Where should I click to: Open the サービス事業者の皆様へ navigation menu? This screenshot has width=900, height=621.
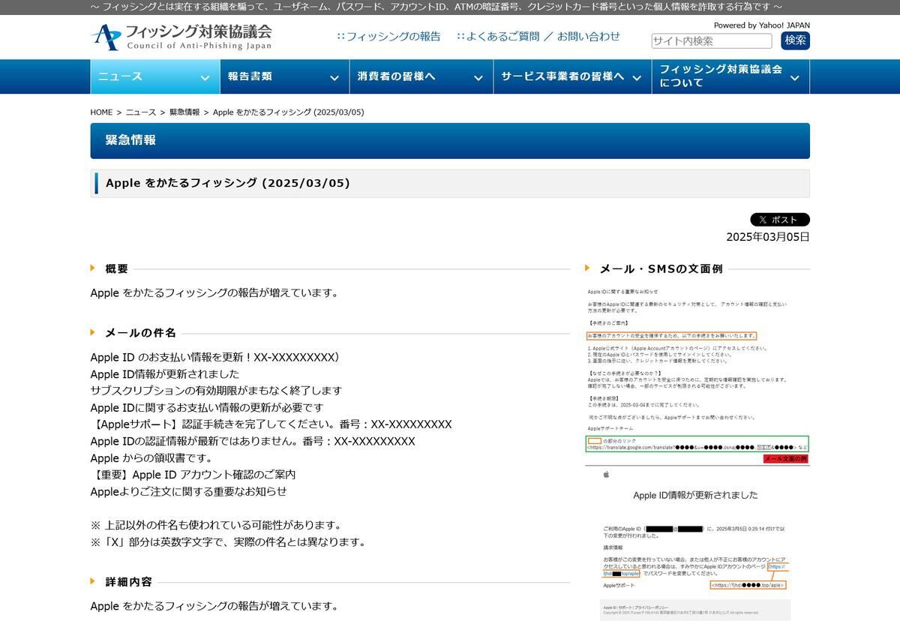tap(572, 76)
